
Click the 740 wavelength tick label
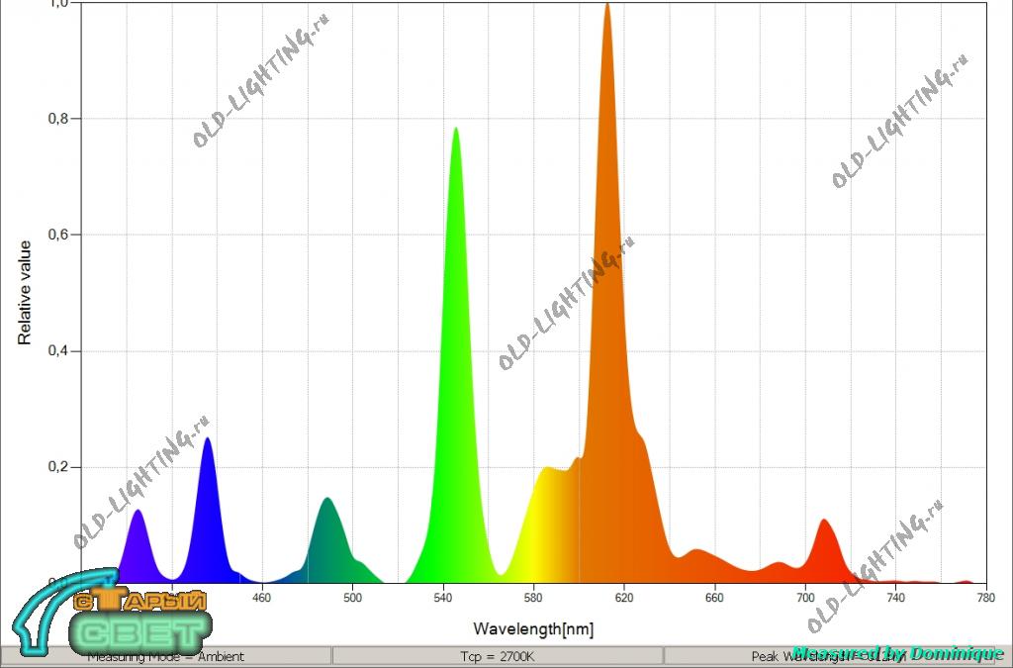pos(895,598)
